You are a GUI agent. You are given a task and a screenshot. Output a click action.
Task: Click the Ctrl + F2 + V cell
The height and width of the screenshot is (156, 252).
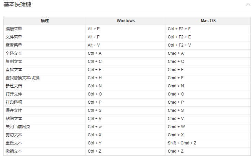[179, 45]
